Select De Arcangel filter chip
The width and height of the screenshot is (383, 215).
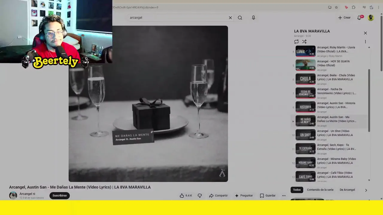347,190
